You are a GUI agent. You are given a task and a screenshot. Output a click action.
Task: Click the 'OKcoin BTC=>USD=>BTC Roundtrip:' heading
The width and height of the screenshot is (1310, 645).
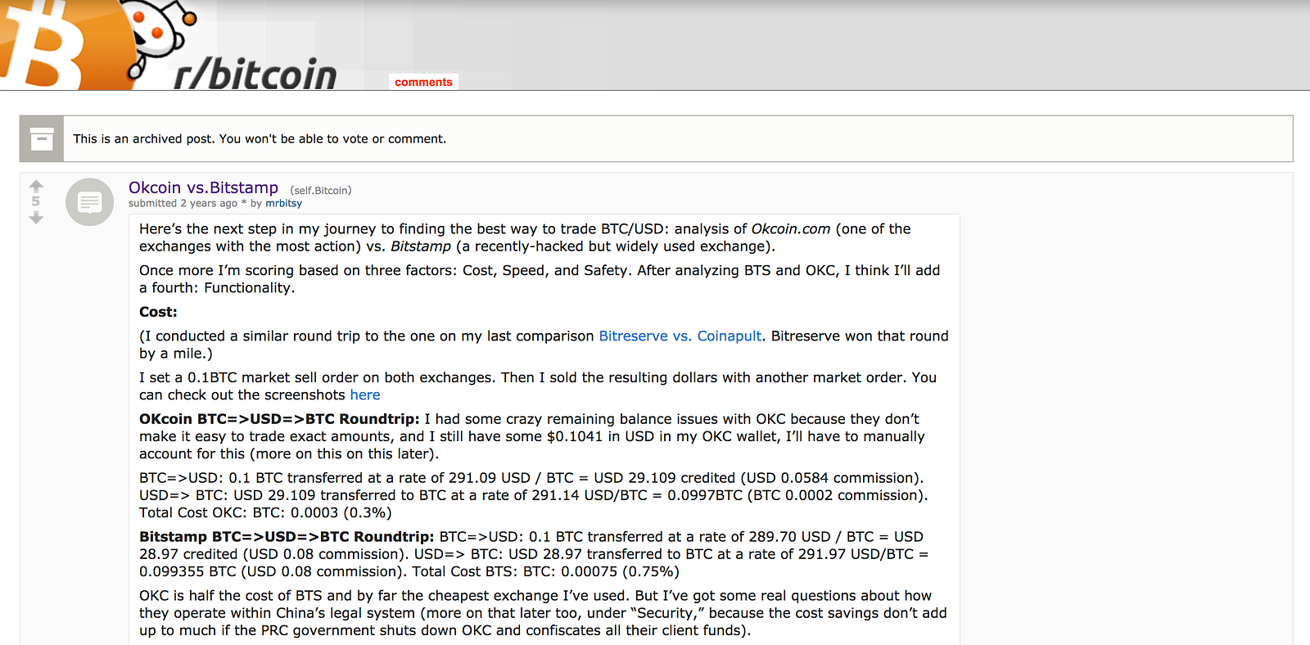coord(279,419)
